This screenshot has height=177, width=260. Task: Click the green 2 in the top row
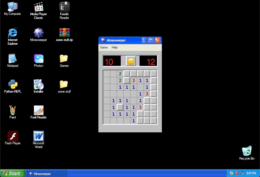click(120, 74)
